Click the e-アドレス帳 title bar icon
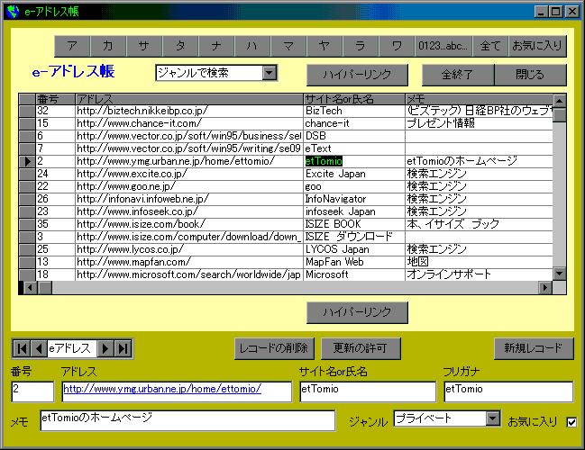Image resolution: width=585 pixels, height=450 pixels. click(x=12, y=11)
